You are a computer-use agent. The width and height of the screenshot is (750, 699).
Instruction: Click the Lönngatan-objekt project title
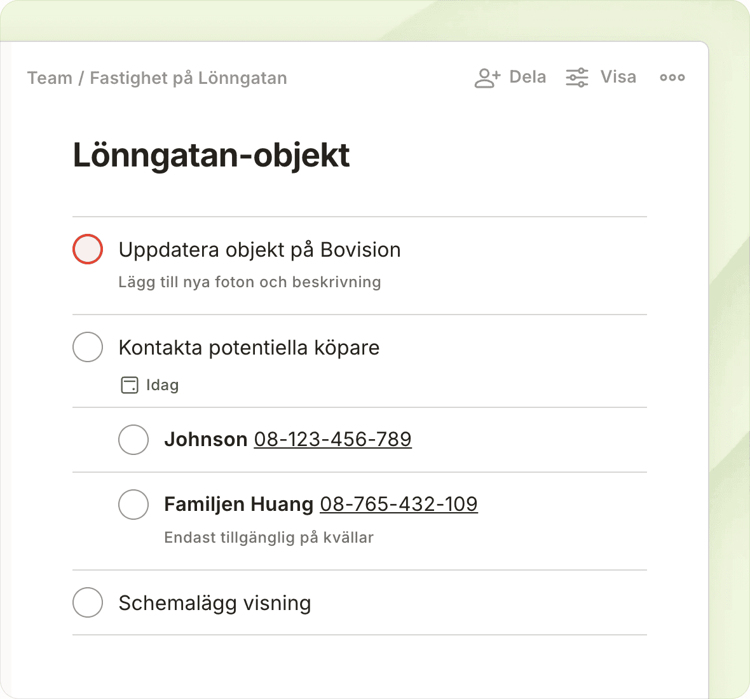pos(211,155)
